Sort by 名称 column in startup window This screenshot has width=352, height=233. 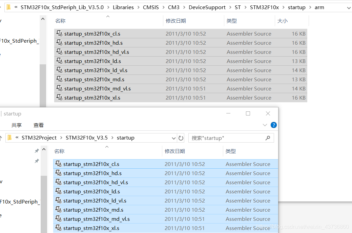point(59,151)
